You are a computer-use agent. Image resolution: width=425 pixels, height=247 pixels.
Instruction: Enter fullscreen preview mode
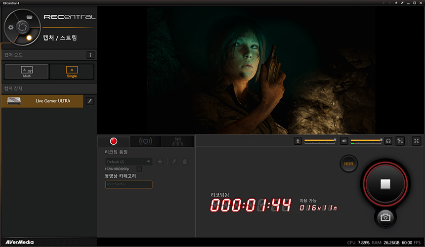pyautogui.click(x=416, y=141)
